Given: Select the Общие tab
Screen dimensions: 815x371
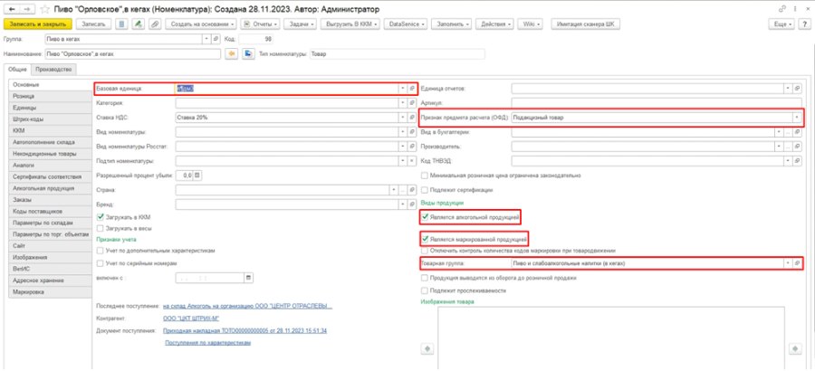Looking at the screenshot, I should [16, 69].
